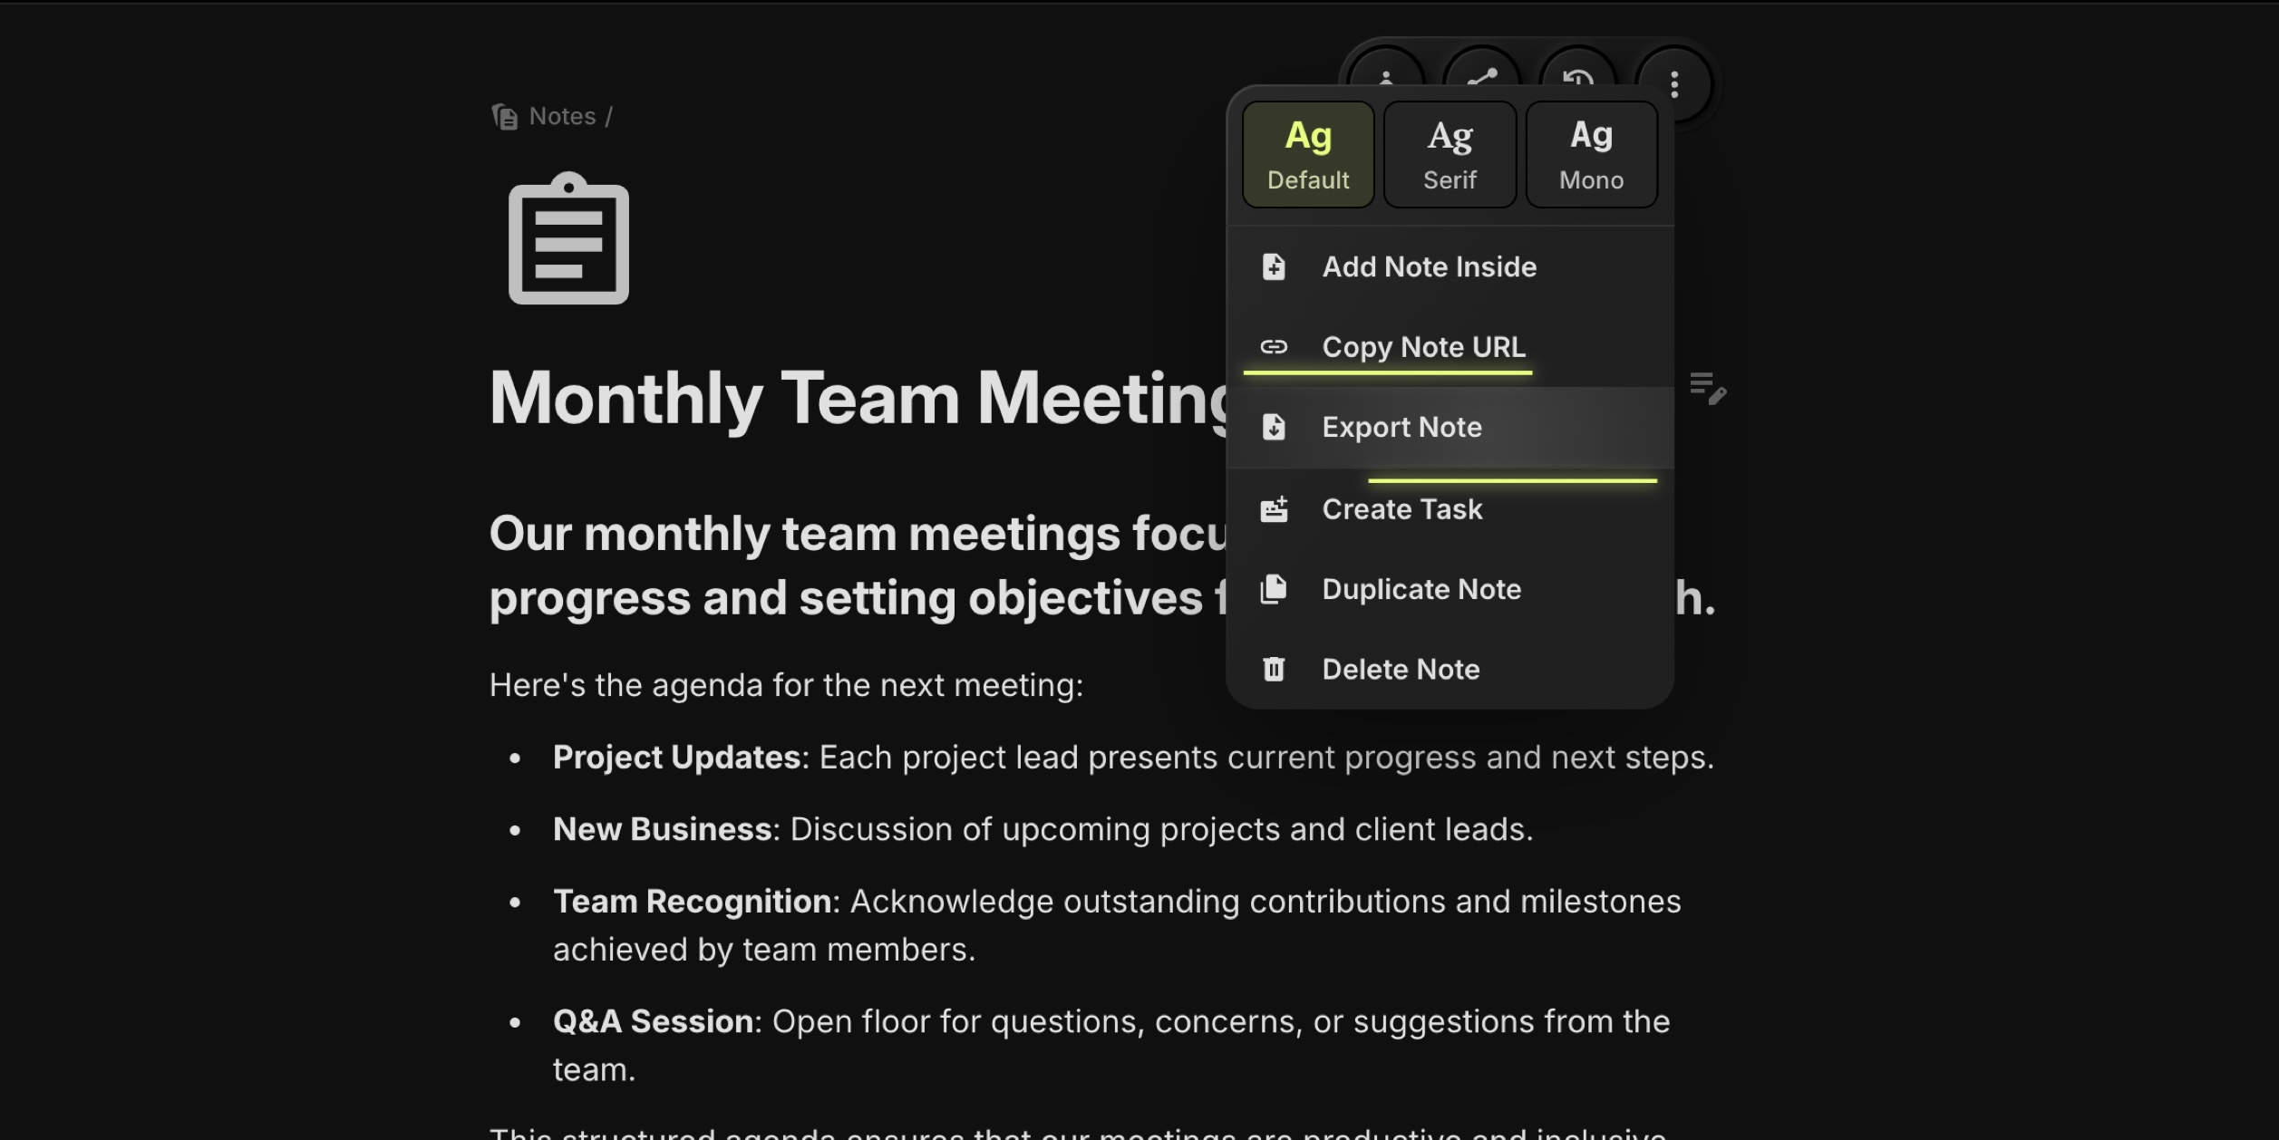Select Duplicate Note from the menu
The height and width of the screenshot is (1140, 2279).
tap(1421, 589)
